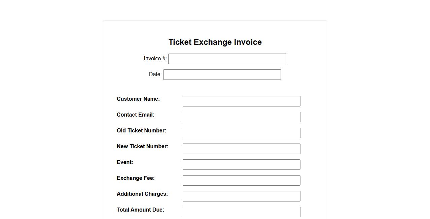Focus the Old Ticket Number box
Image resolution: width=430 pixels, height=219 pixels.
241,133
